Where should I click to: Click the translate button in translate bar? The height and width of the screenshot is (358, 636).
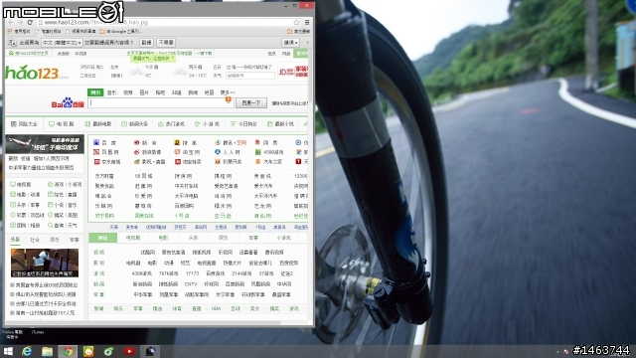pos(146,42)
